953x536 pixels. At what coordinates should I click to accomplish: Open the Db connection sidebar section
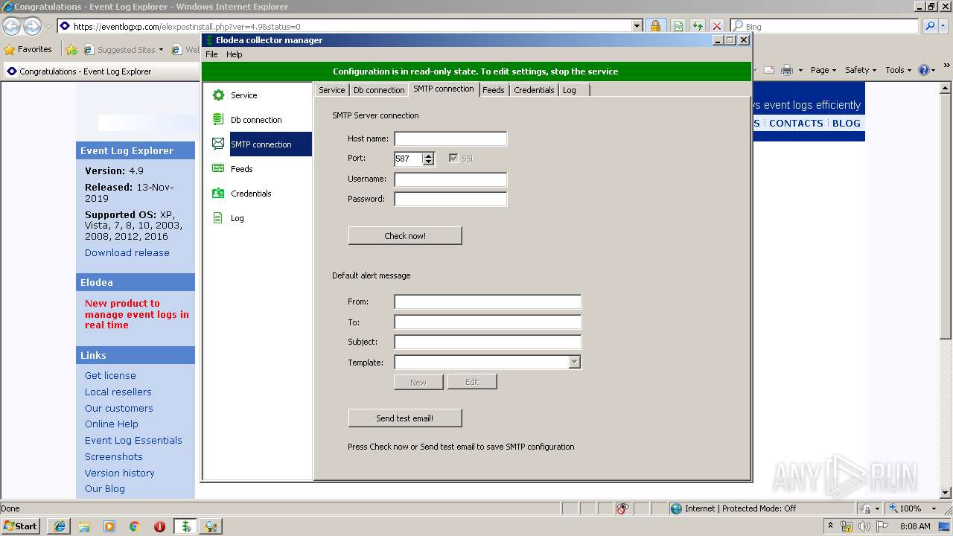257,120
